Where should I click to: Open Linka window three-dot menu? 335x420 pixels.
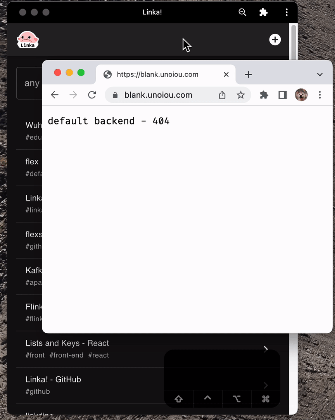click(287, 12)
